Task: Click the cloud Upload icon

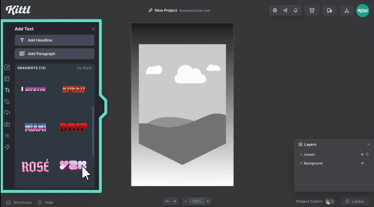Action: click(x=7, y=113)
